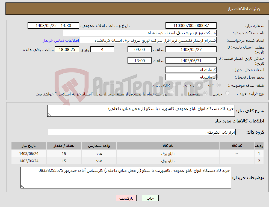Click quantity 15 in row 1
The image size is (269, 207).
(x=64, y=154)
